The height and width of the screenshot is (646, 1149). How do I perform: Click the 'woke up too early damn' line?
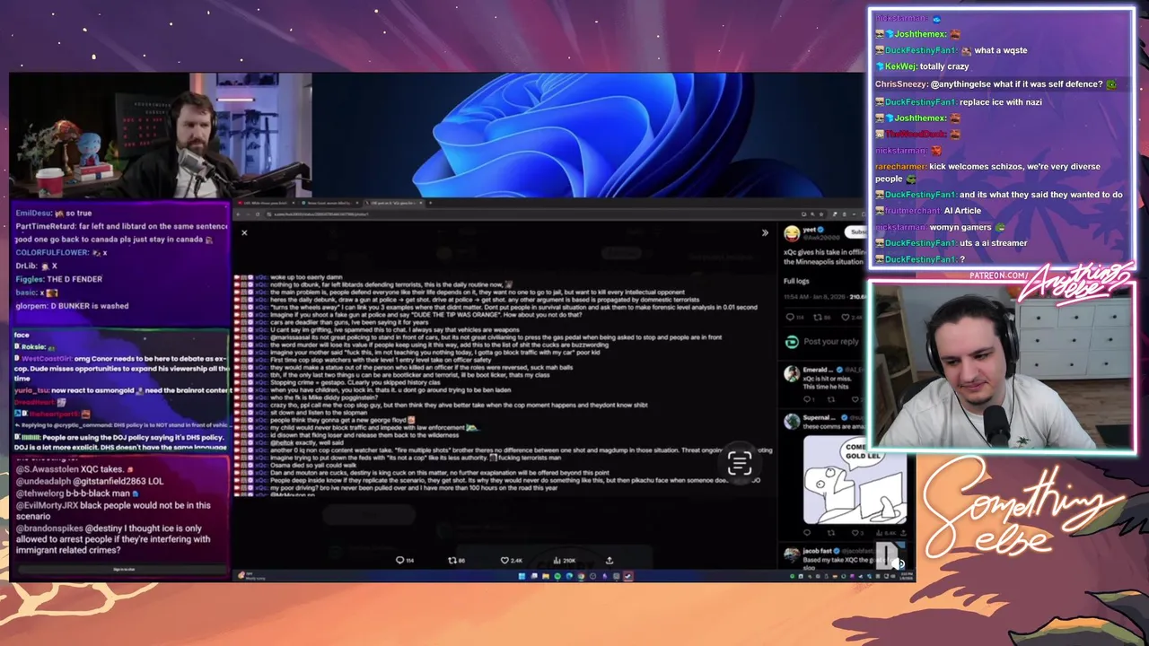tap(305, 277)
